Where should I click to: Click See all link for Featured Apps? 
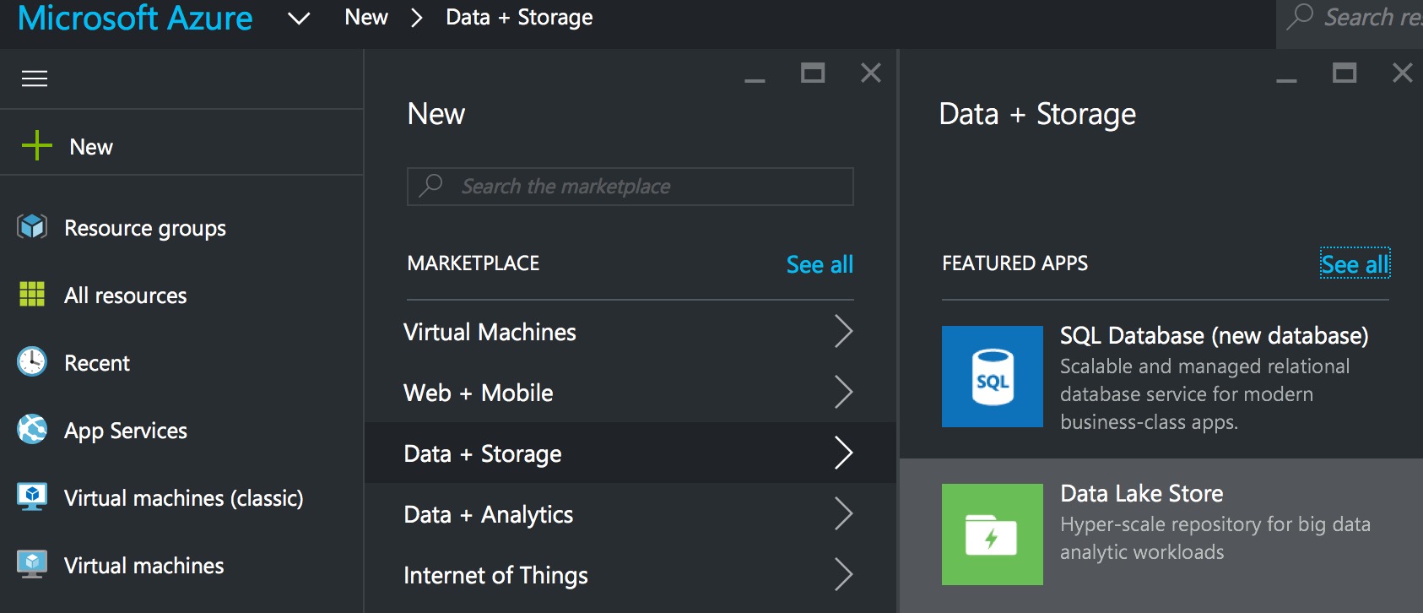click(1354, 264)
